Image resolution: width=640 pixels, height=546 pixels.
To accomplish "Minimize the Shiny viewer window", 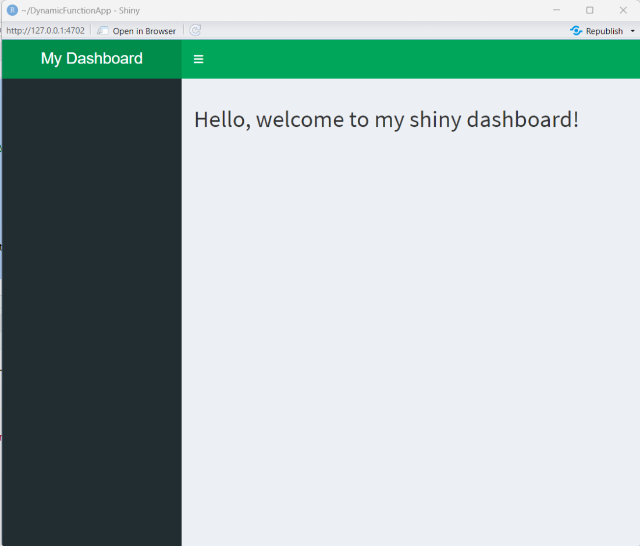I will pyautogui.click(x=557, y=10).
